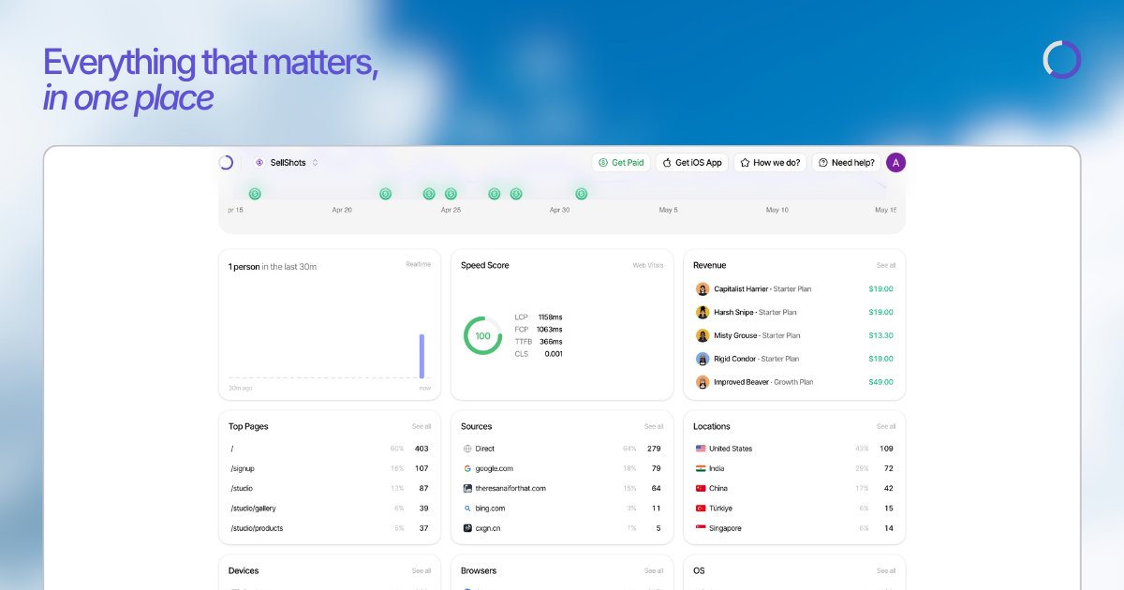
Task: Click the Get iOS App button
Action: pyautogui.click(x=692, y=162)
